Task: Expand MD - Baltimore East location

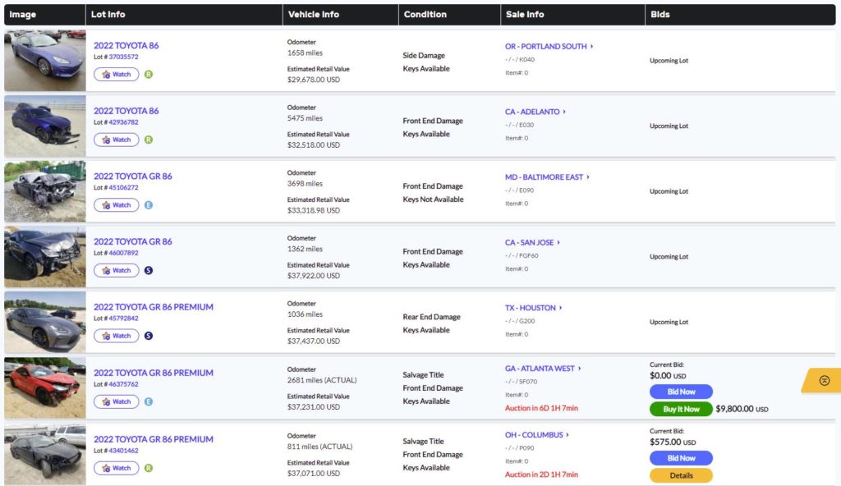Action: (x=546, y=177)
